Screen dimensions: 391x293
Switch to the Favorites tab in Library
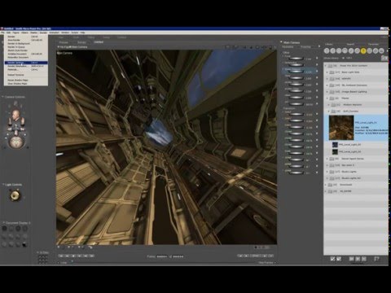tap(373, 44)
